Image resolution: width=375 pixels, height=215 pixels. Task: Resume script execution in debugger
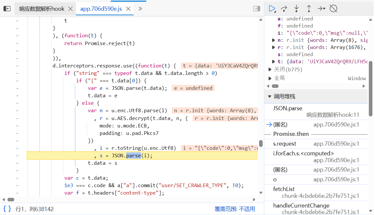272,9
